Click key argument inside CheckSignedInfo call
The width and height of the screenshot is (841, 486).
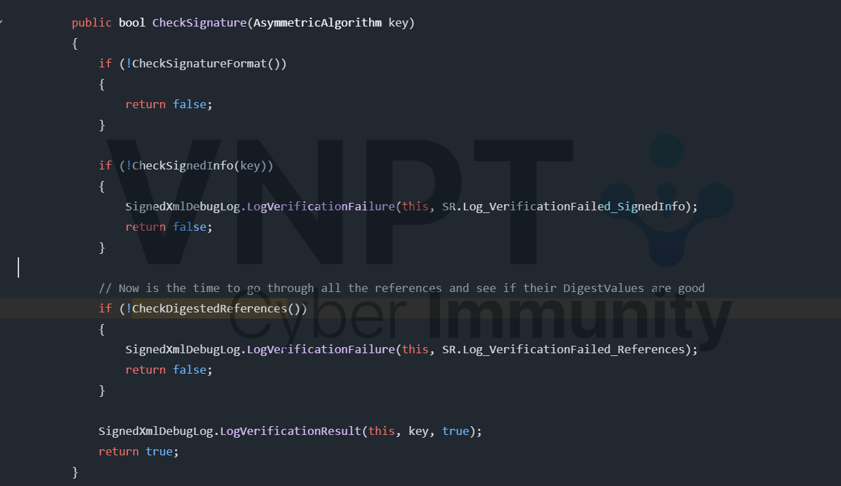pos(250,165)
